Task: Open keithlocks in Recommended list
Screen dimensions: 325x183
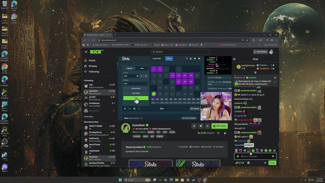Action: coord(100,140)
